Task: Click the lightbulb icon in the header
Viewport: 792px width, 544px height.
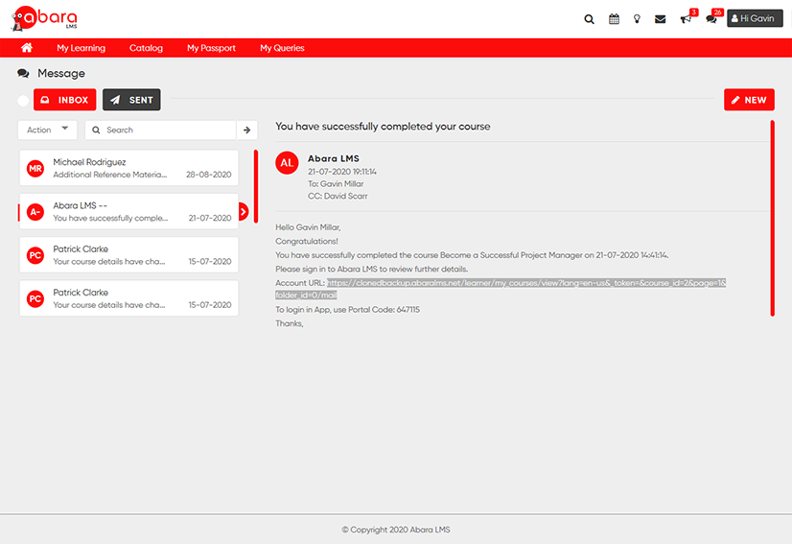Action: tap(637, 19)
